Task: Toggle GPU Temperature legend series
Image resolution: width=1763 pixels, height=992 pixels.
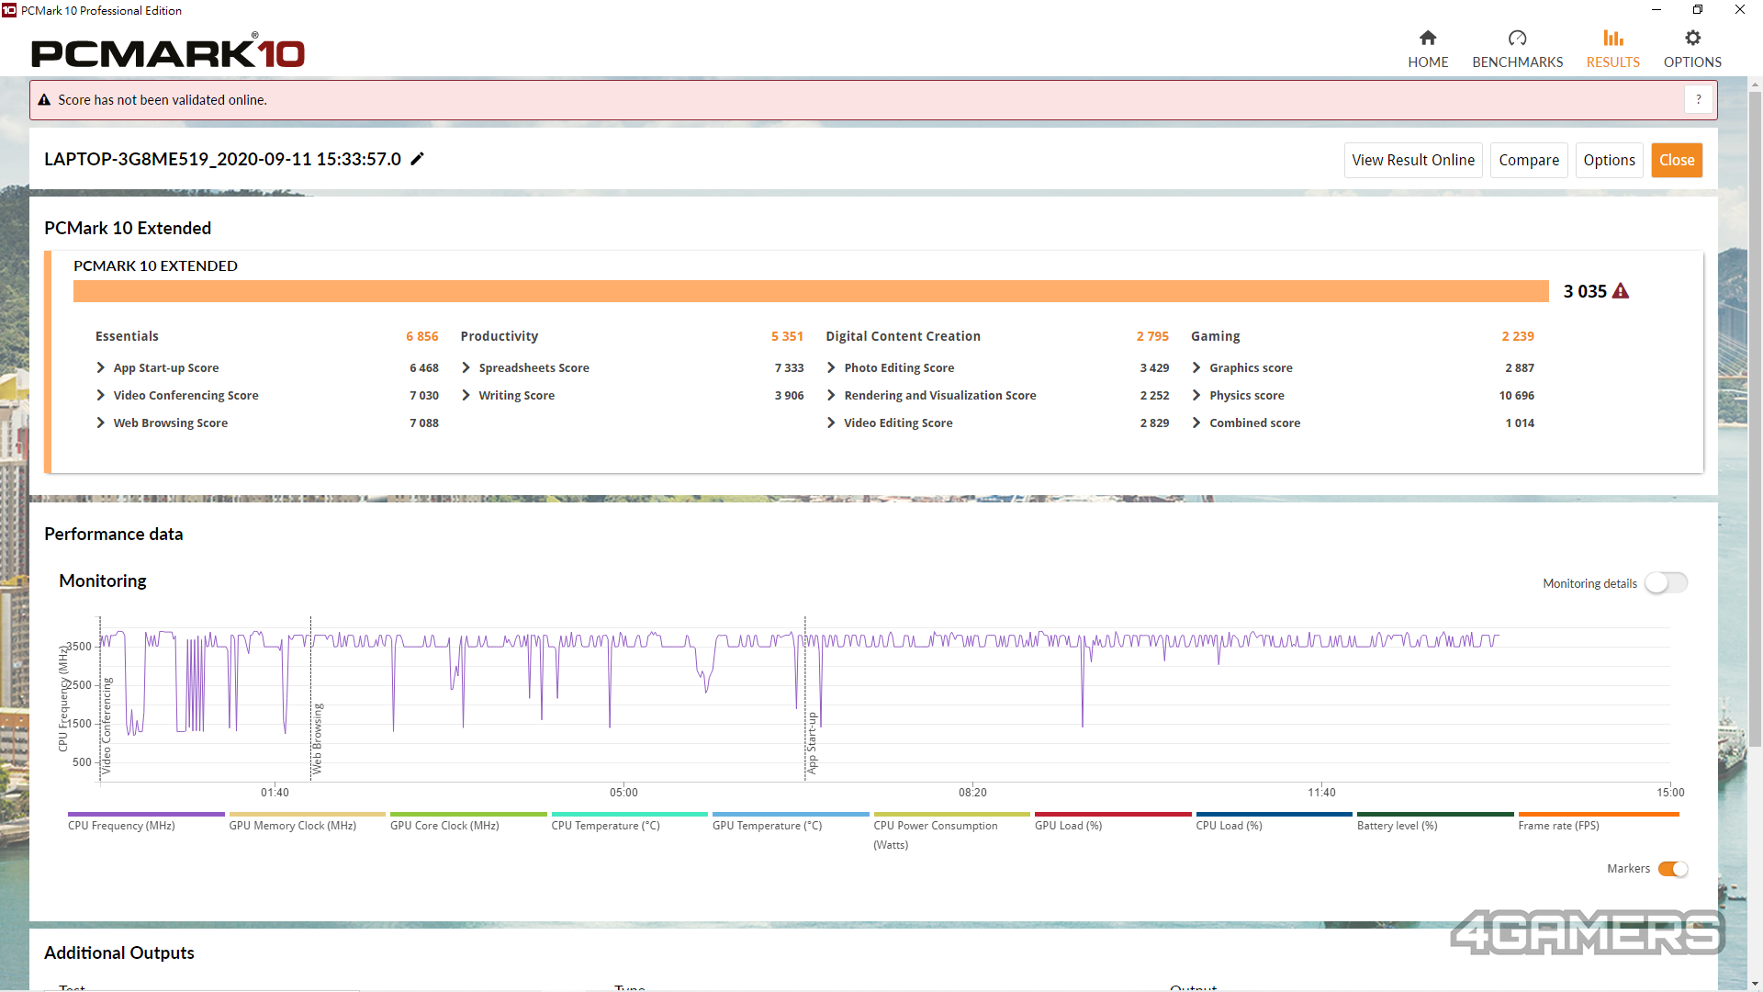Action: [790, 822]
